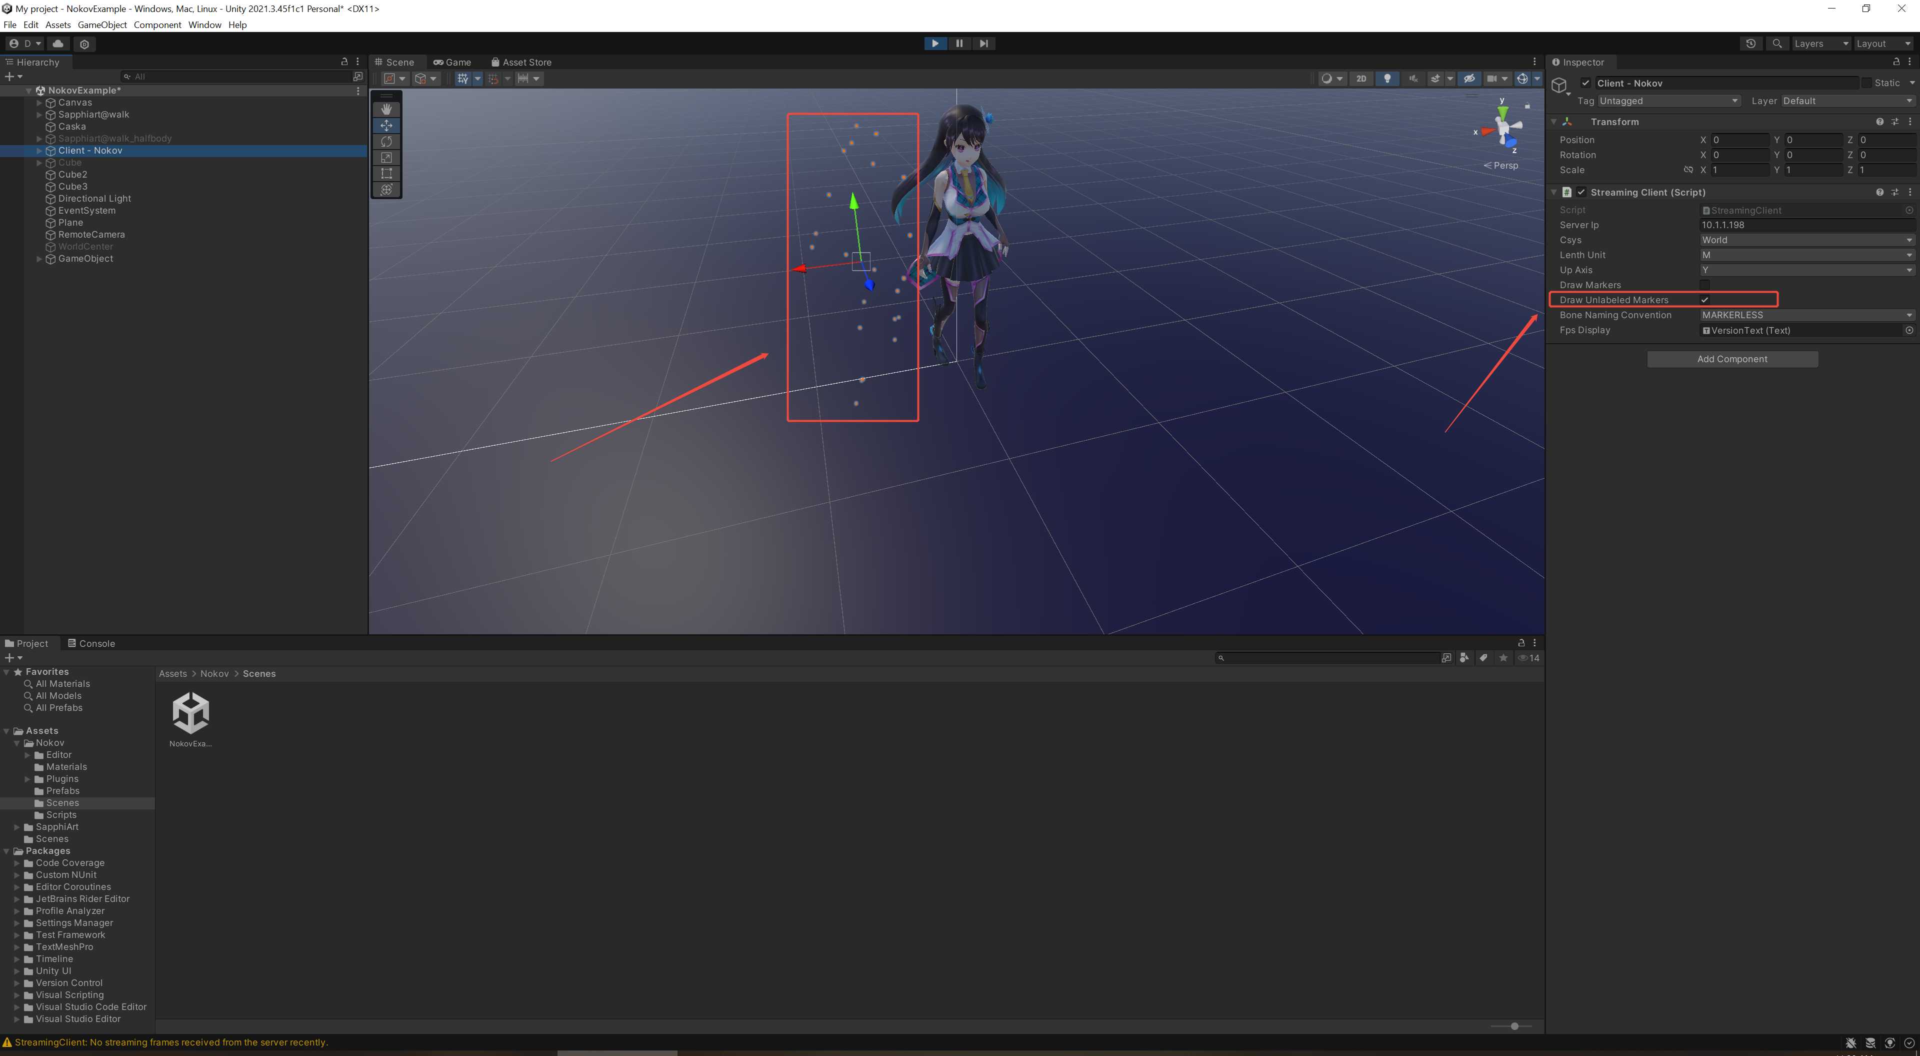Open the Bone Naming Convention dropdown

click(x=1806, y=316)
